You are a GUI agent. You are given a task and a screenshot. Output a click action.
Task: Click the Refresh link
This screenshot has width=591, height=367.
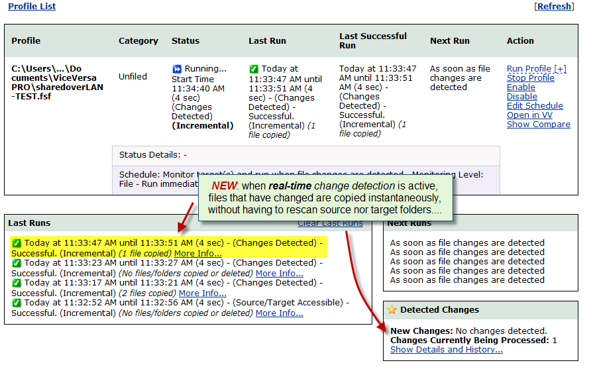(554, 7)
